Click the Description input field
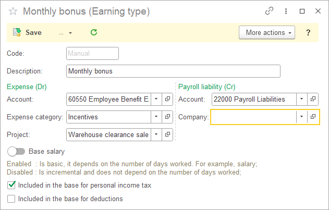Viewport: 329px width, 210px height. (173, 71)
